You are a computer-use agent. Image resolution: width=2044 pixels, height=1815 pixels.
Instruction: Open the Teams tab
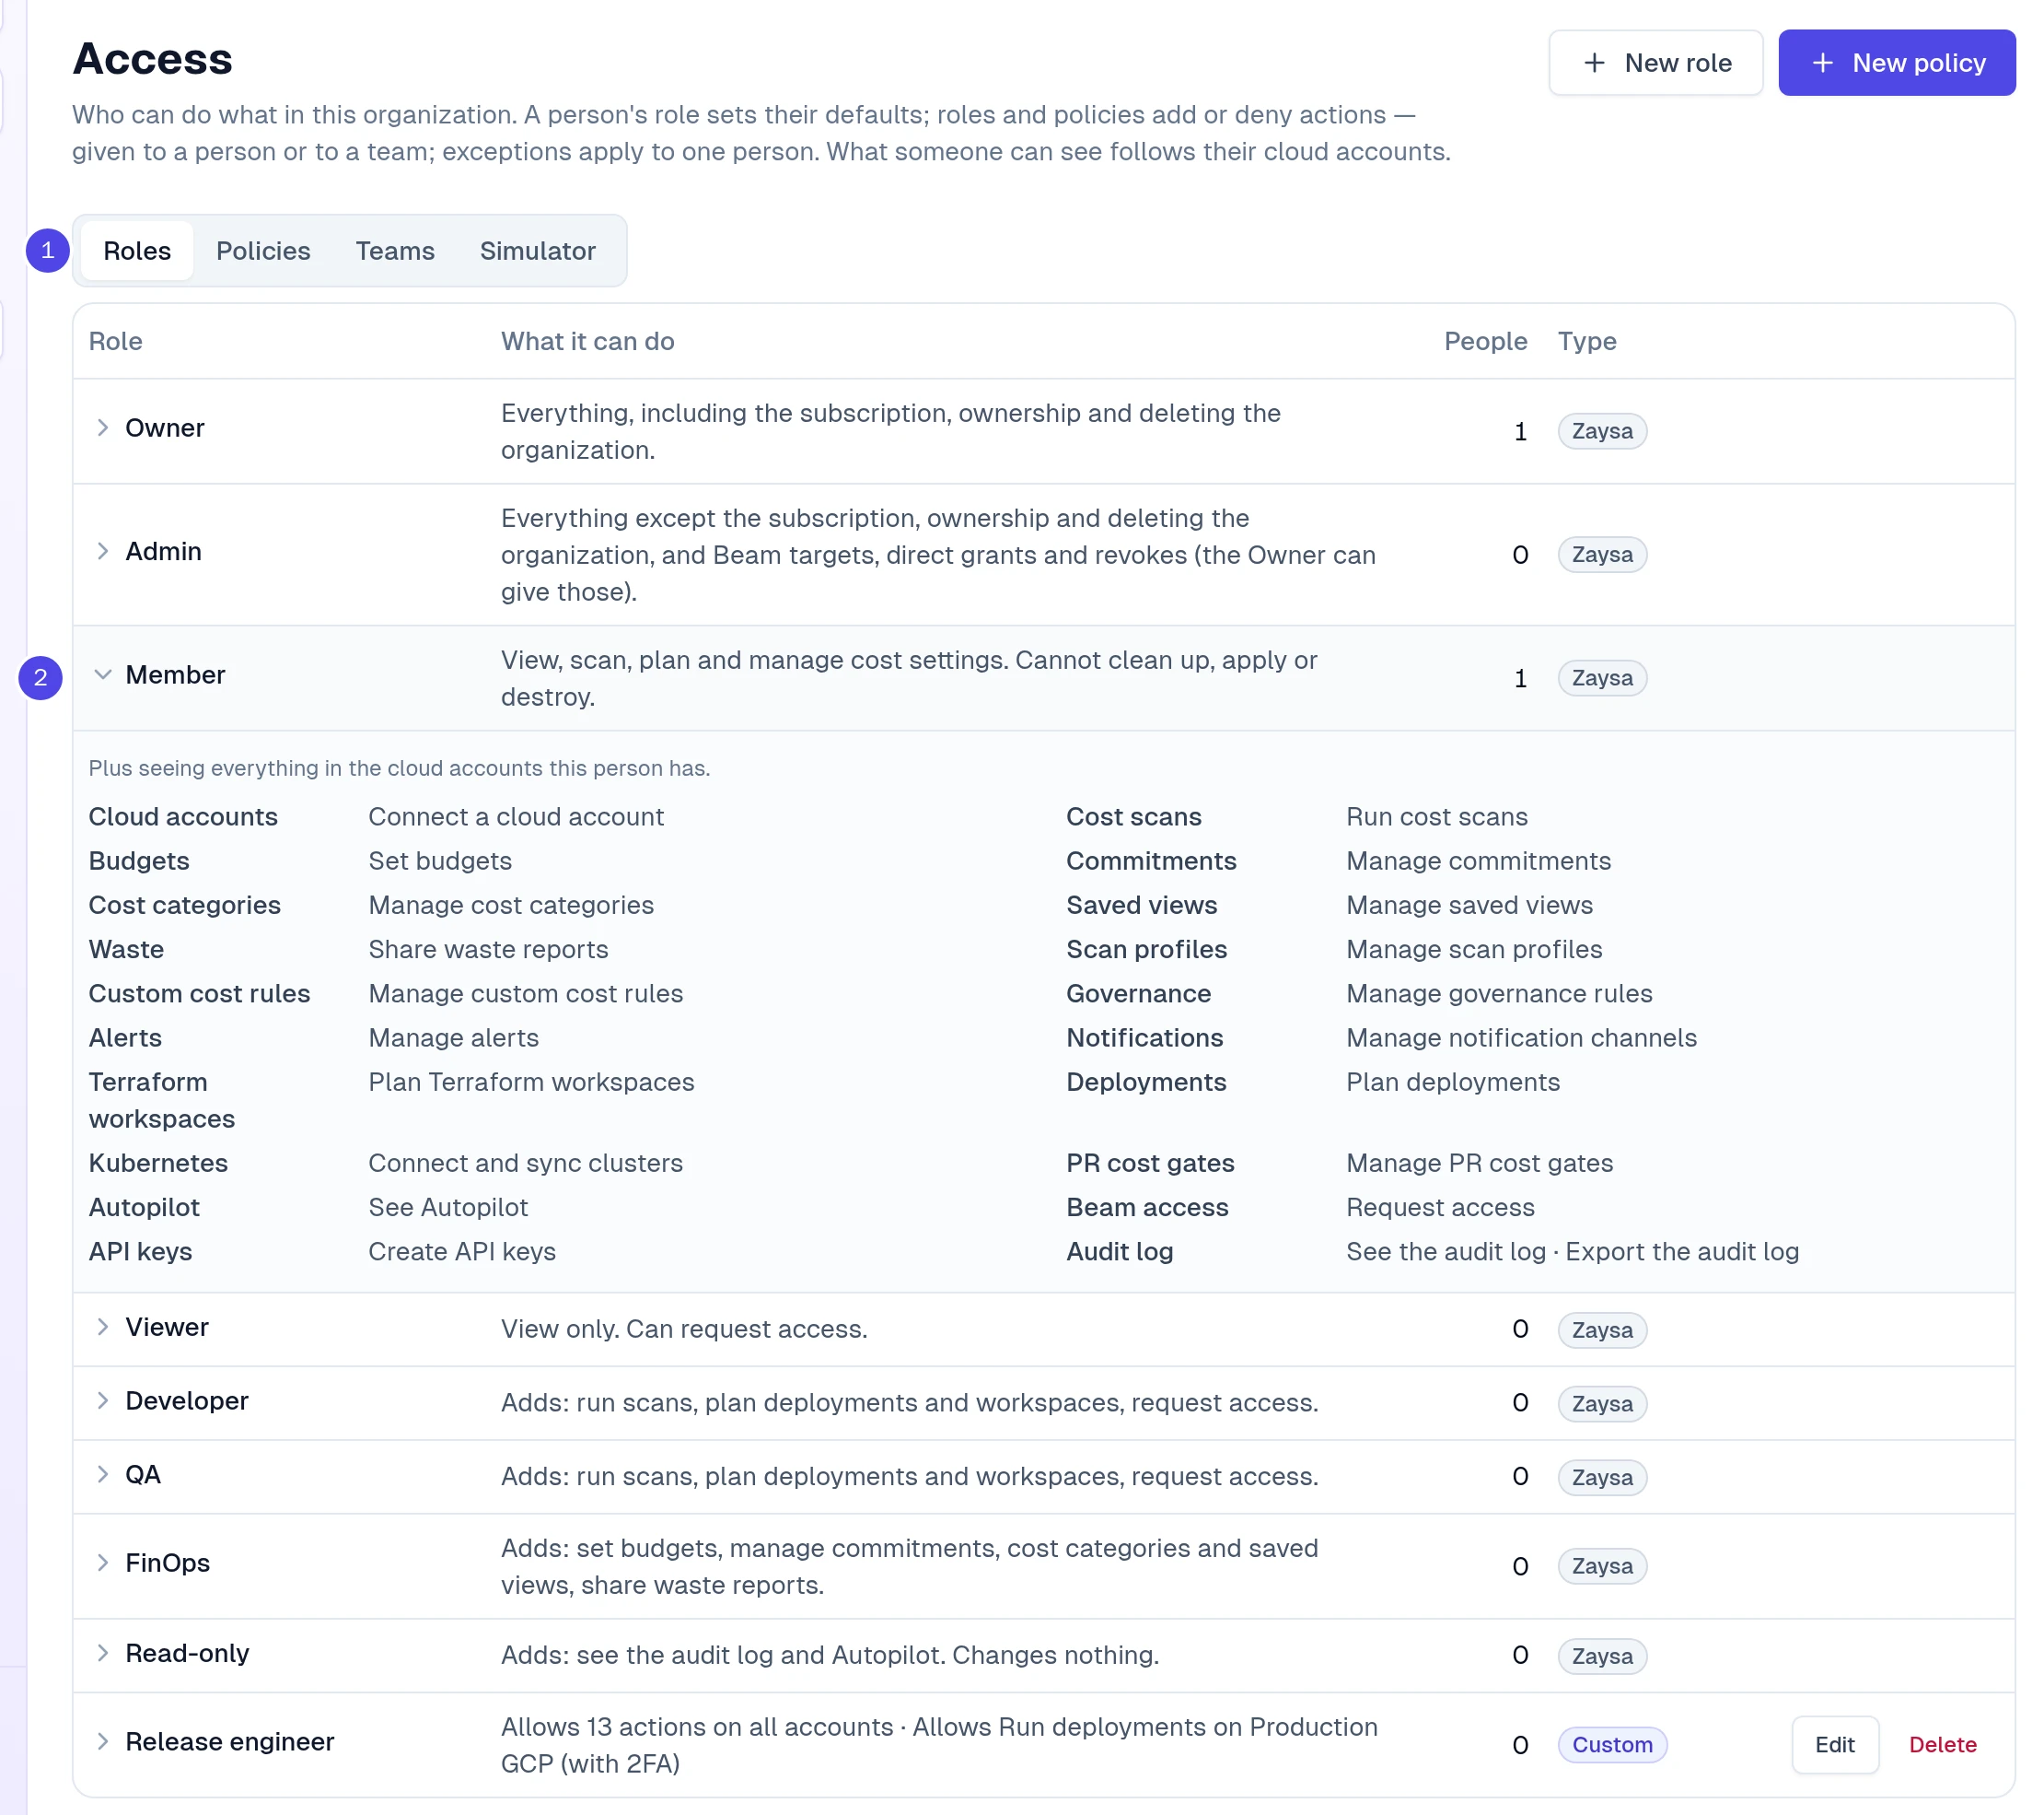pos(395,252)
